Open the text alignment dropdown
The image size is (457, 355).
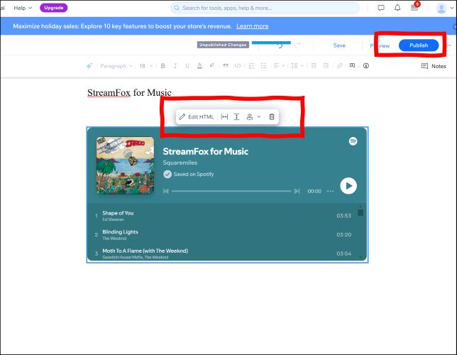(x=279, y=66)
